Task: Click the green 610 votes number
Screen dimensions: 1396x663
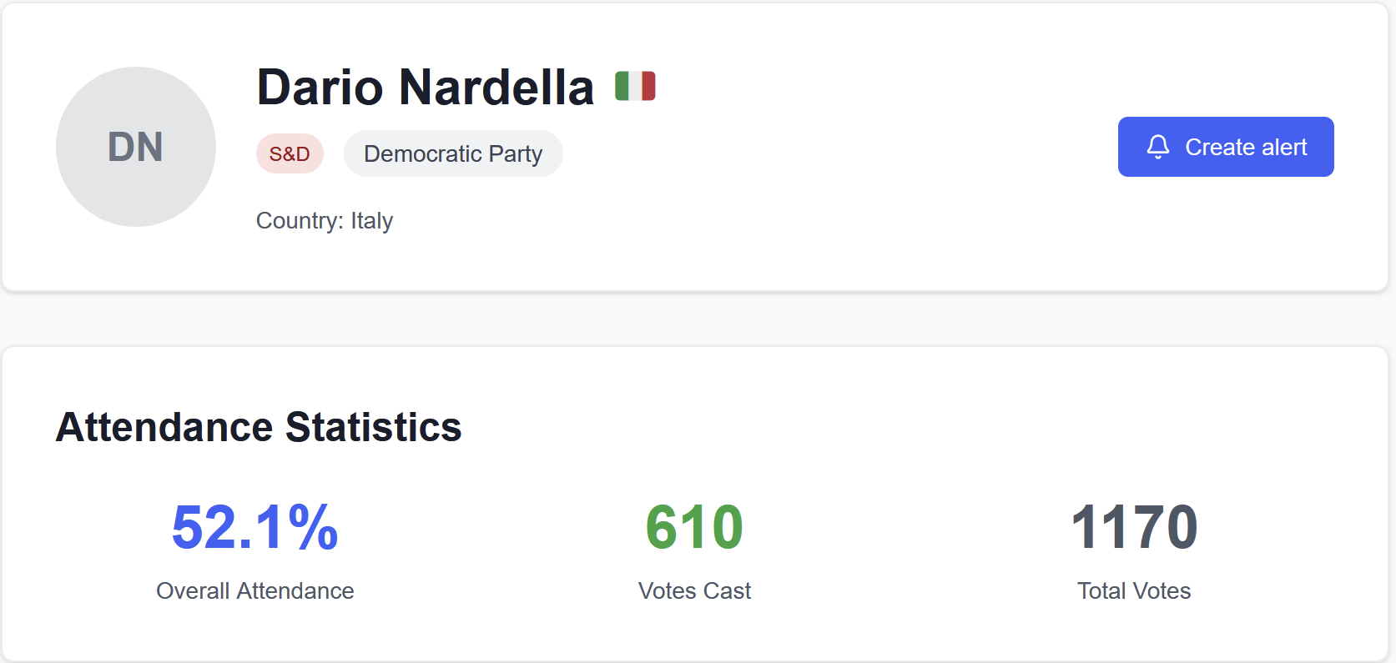Action: tap(694, 527)
